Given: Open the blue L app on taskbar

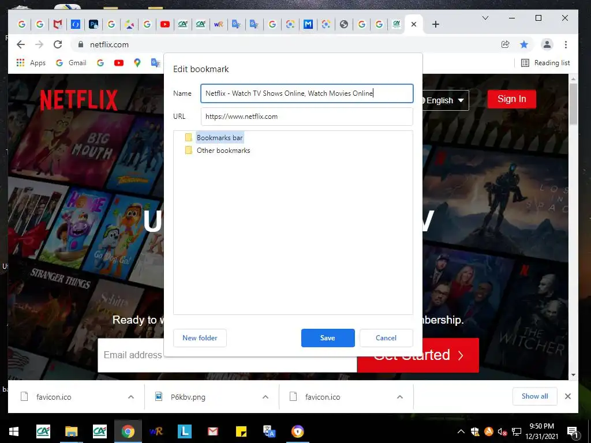Looking at the screenshot, I should pos(185,431).
